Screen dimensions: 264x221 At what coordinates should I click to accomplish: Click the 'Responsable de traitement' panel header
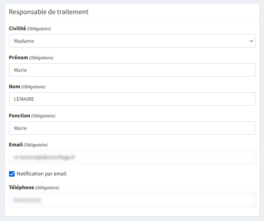click(x=48, y=12)
